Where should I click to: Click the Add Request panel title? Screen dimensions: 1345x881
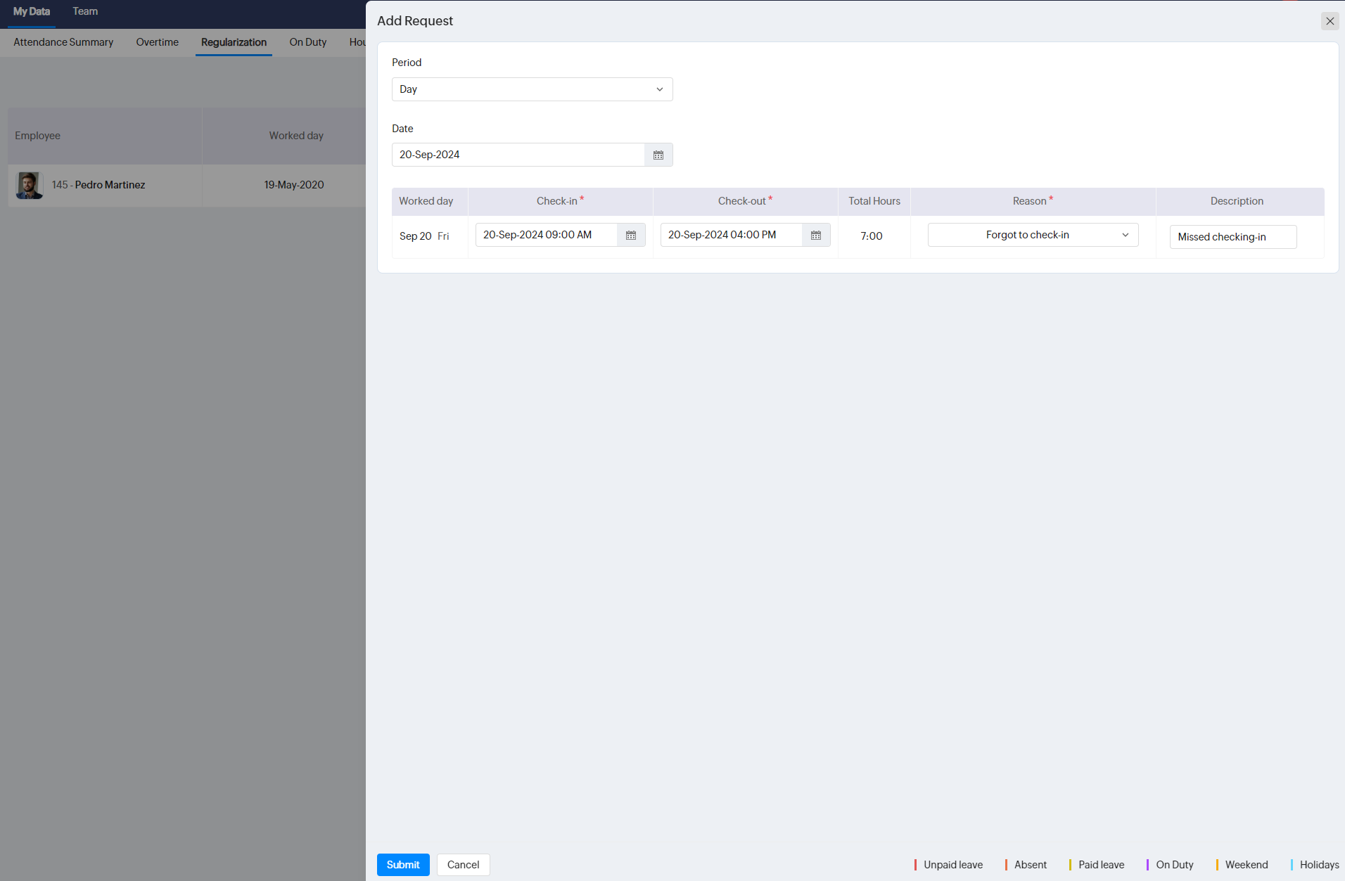pyautogui.click(x=415, y=20)
